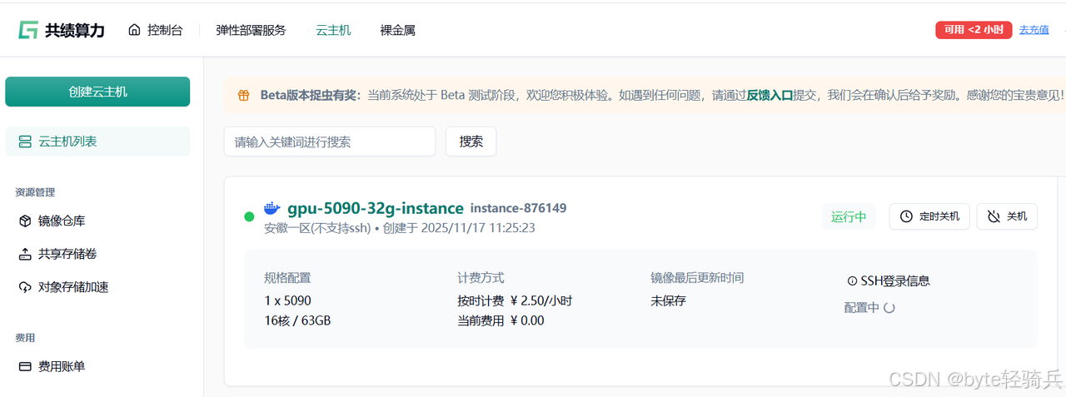Open the 裸金属 tab
The image size is (1066, 397).
click(397, 30)
